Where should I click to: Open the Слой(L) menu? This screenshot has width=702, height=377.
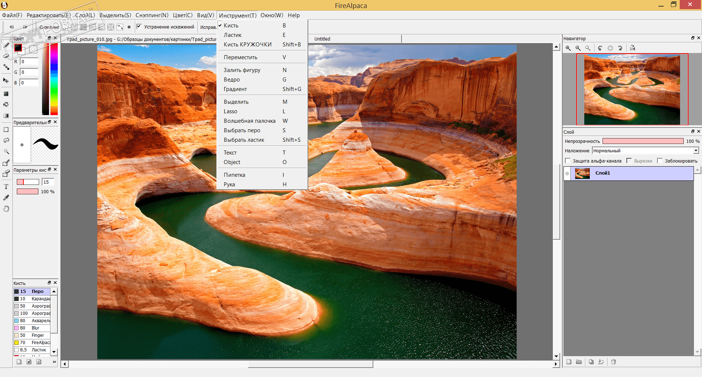[x=85, y=15]
